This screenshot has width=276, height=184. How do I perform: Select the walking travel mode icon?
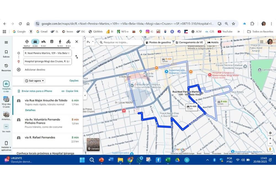click(x=60, y=42)
